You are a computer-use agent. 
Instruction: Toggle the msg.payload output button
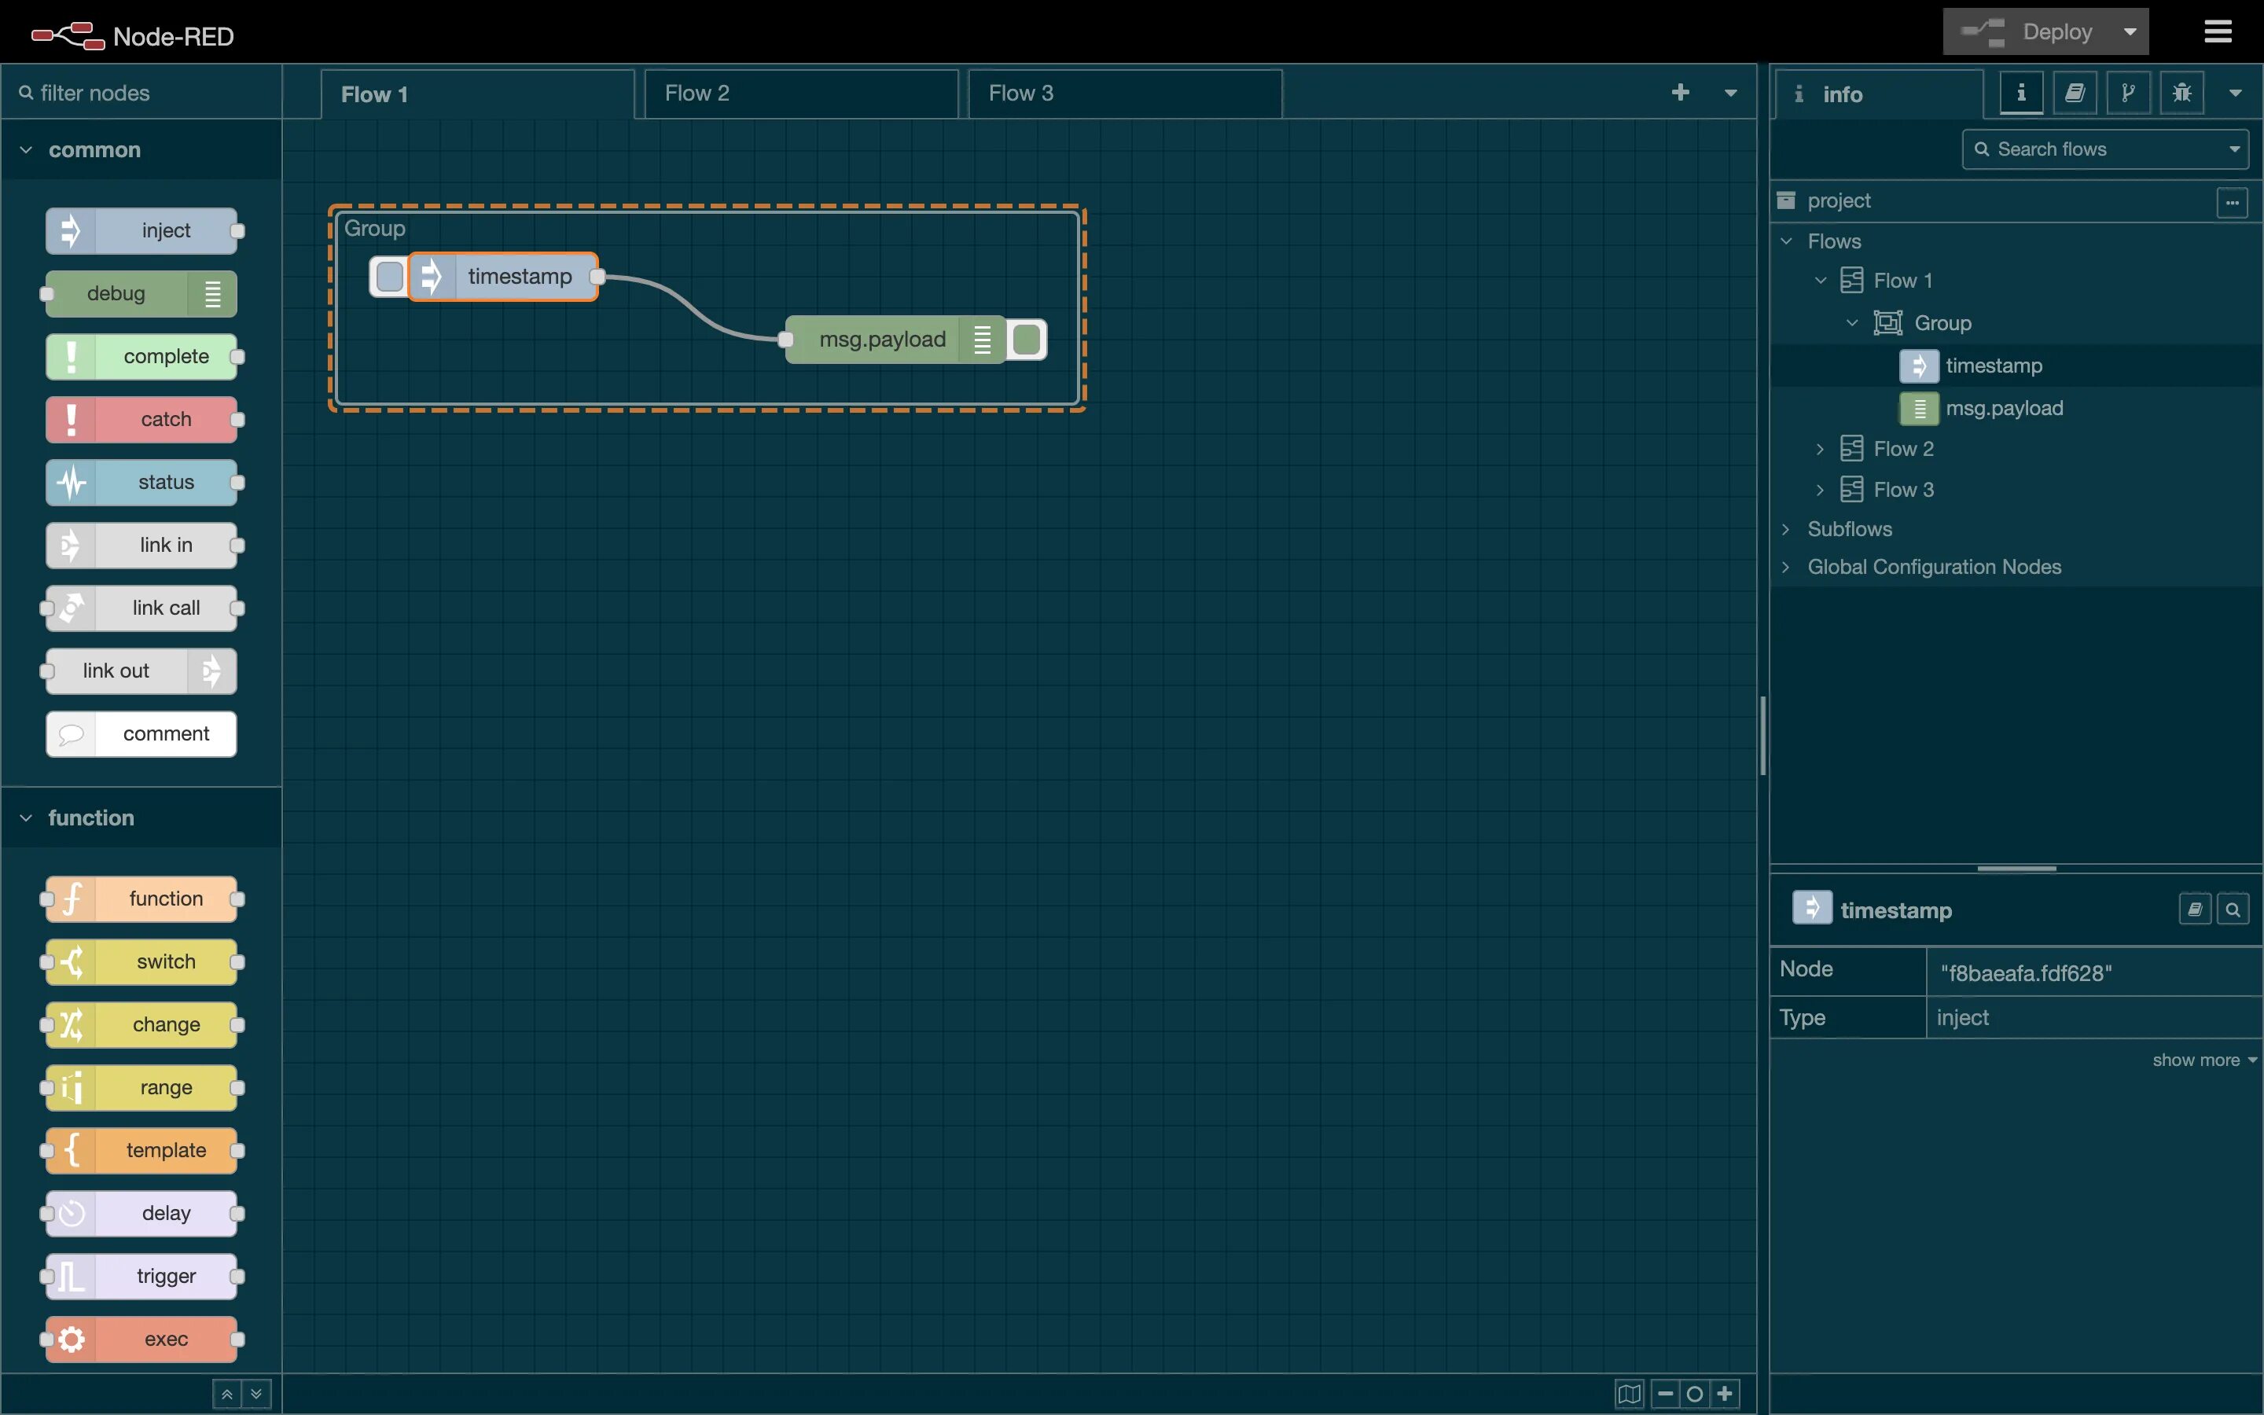1028,339
